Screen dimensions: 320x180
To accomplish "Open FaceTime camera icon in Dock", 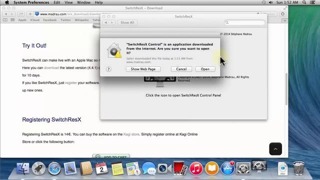I will tap(164, 168).
